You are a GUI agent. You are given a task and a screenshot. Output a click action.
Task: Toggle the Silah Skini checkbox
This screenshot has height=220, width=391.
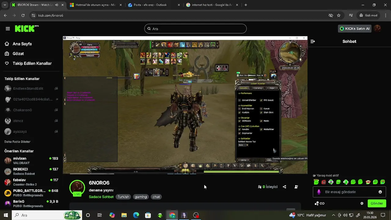pyautogui.click(x=261, y=112)
